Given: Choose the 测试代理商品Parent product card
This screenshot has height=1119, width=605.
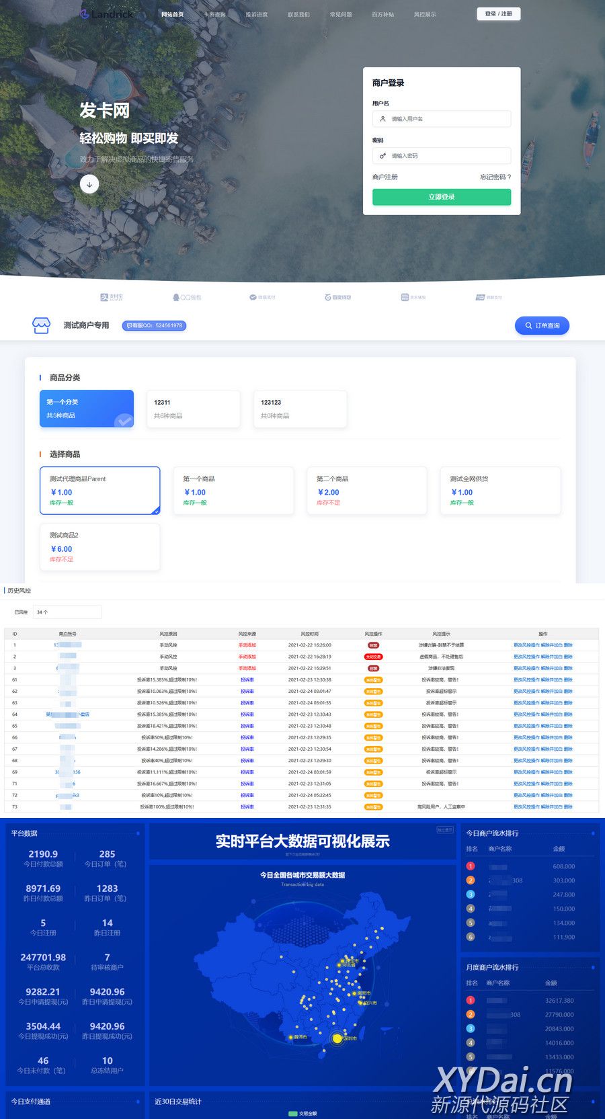Looking at the screenshot, I should click(99, 491).
